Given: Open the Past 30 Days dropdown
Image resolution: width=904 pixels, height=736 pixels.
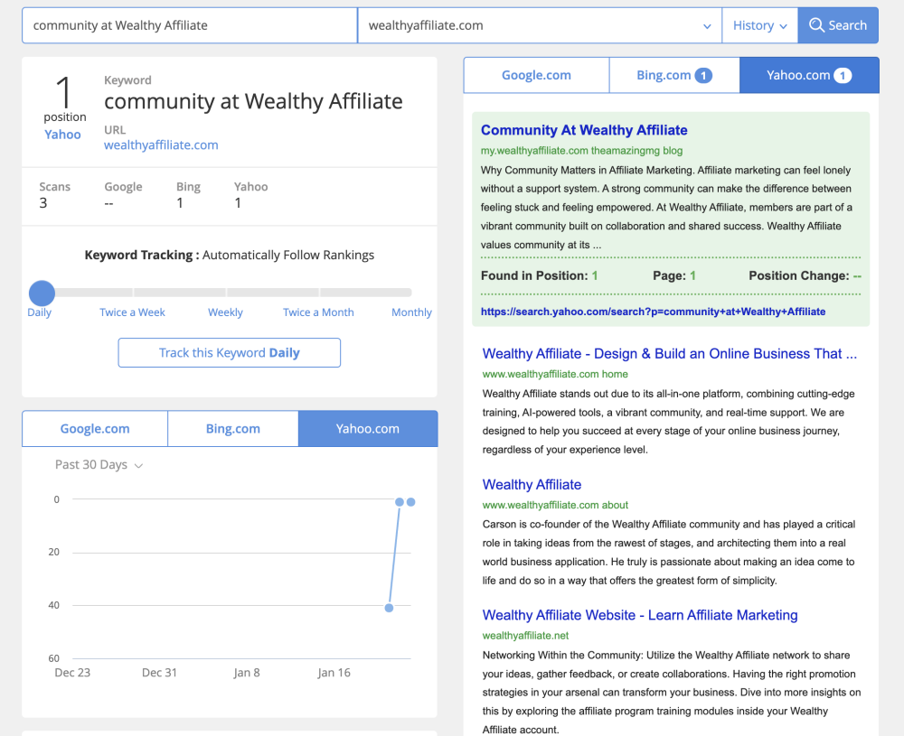Looking at the screenshot, I should [99, 465].
